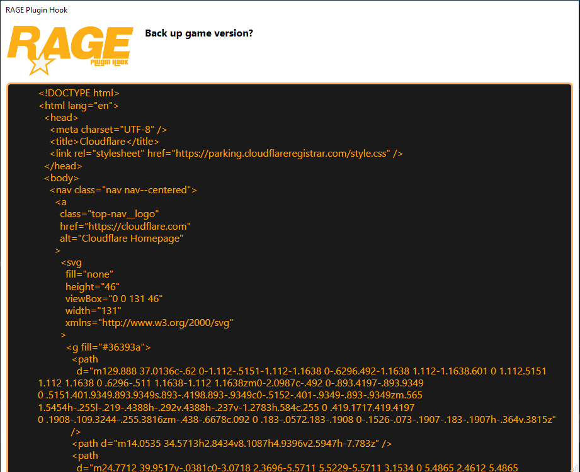This screenshot has width=580, height=472.
Task: Click the path line starting 'm129.888'
Action: click(x=312, y=371)
